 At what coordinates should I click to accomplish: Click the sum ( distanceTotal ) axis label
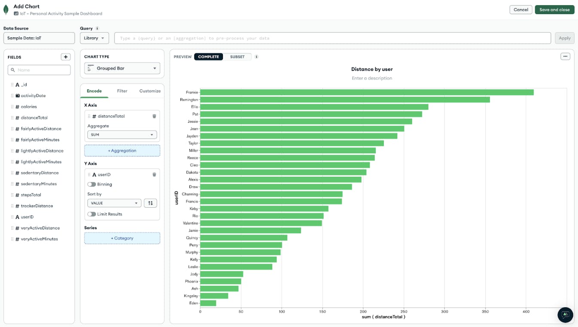[384, 317]
